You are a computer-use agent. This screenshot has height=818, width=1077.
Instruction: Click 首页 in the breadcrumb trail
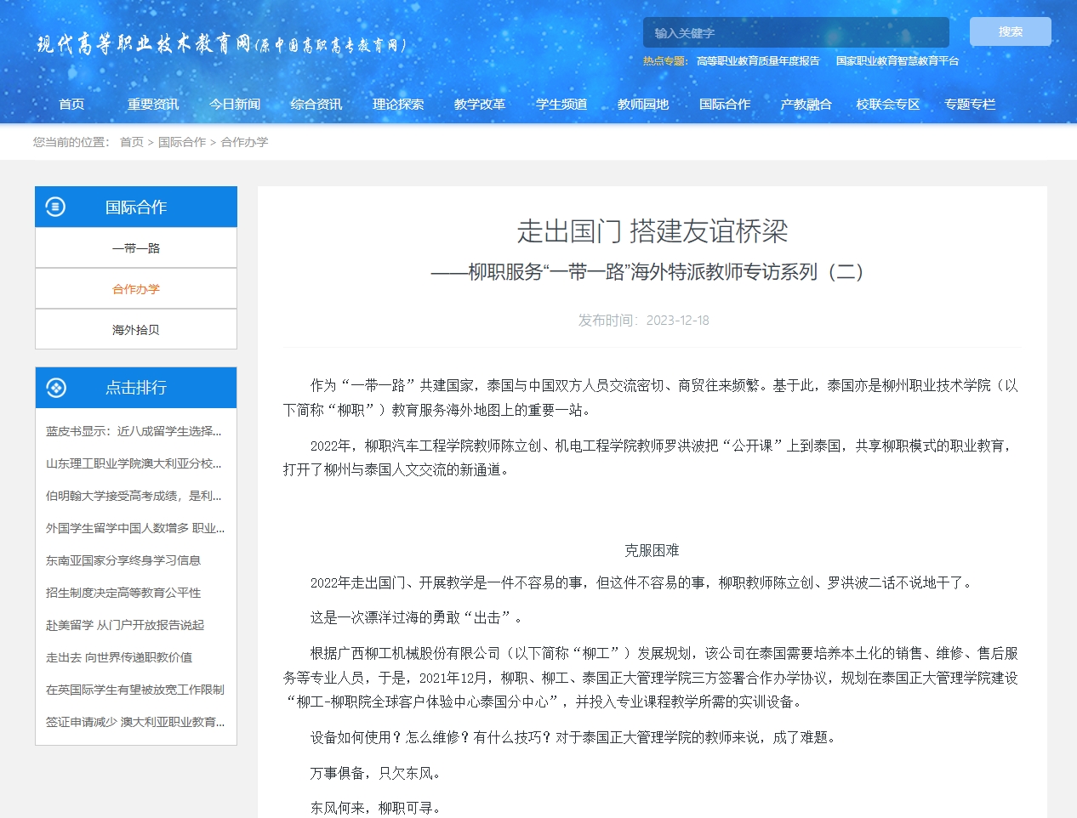coord(132,142)
